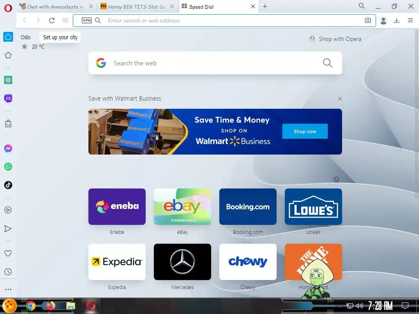Viewport: 419px width, 314px height.
Task: Open the eBay speed dial tile
Action: pyautogui.click(x=182, y=206)
